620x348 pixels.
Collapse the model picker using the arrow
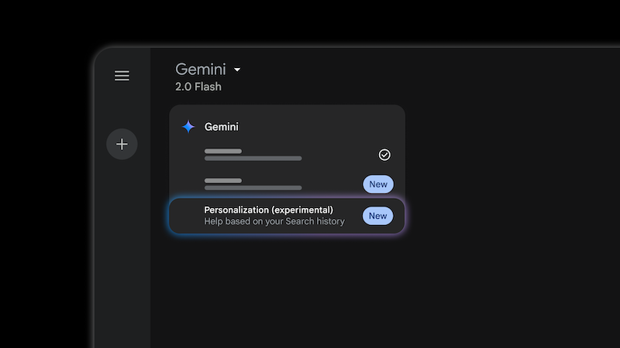click(237, 70)
